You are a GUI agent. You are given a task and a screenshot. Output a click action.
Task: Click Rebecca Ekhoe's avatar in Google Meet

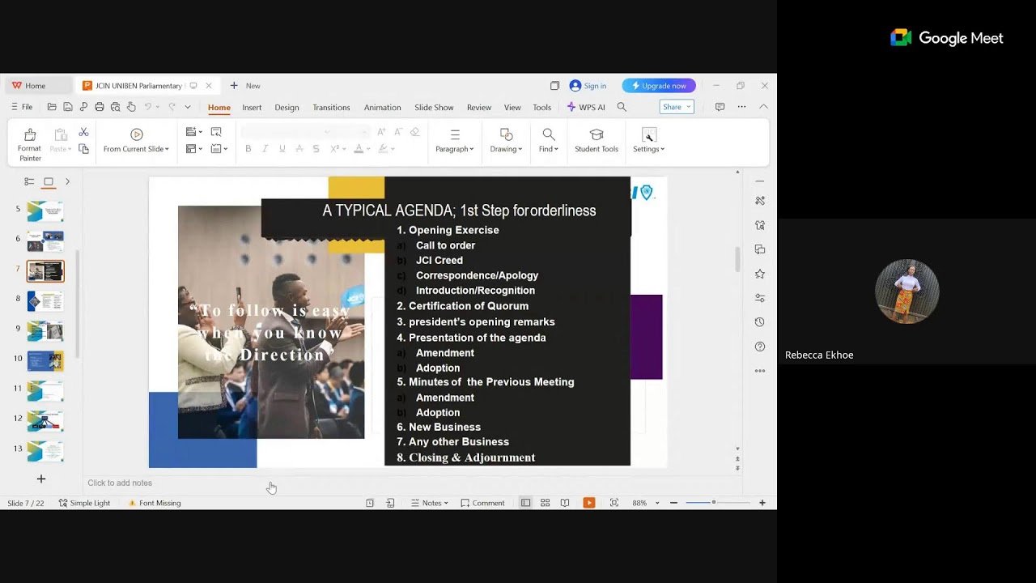(907, 291)
